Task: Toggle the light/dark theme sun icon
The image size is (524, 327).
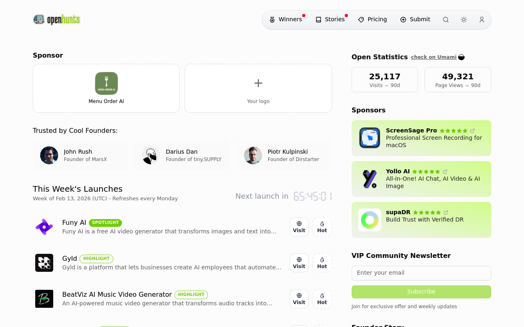Action: pyautogui.click(x=464, y=20)
